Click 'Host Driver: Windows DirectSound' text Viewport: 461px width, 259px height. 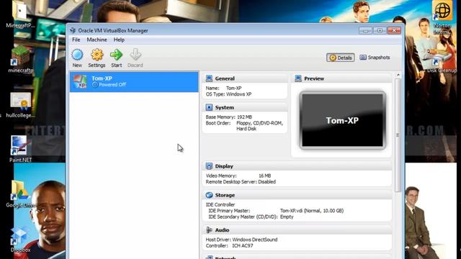click(x=241, y=240)
